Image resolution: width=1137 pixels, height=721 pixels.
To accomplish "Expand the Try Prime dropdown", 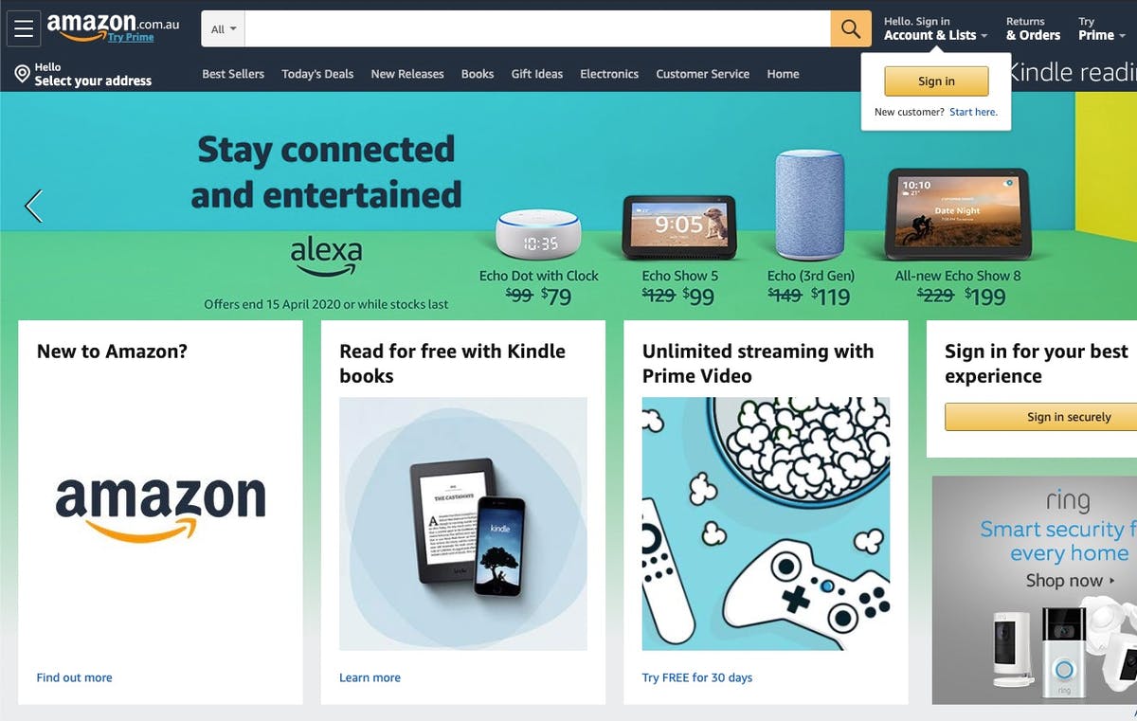I will 1101,28.
